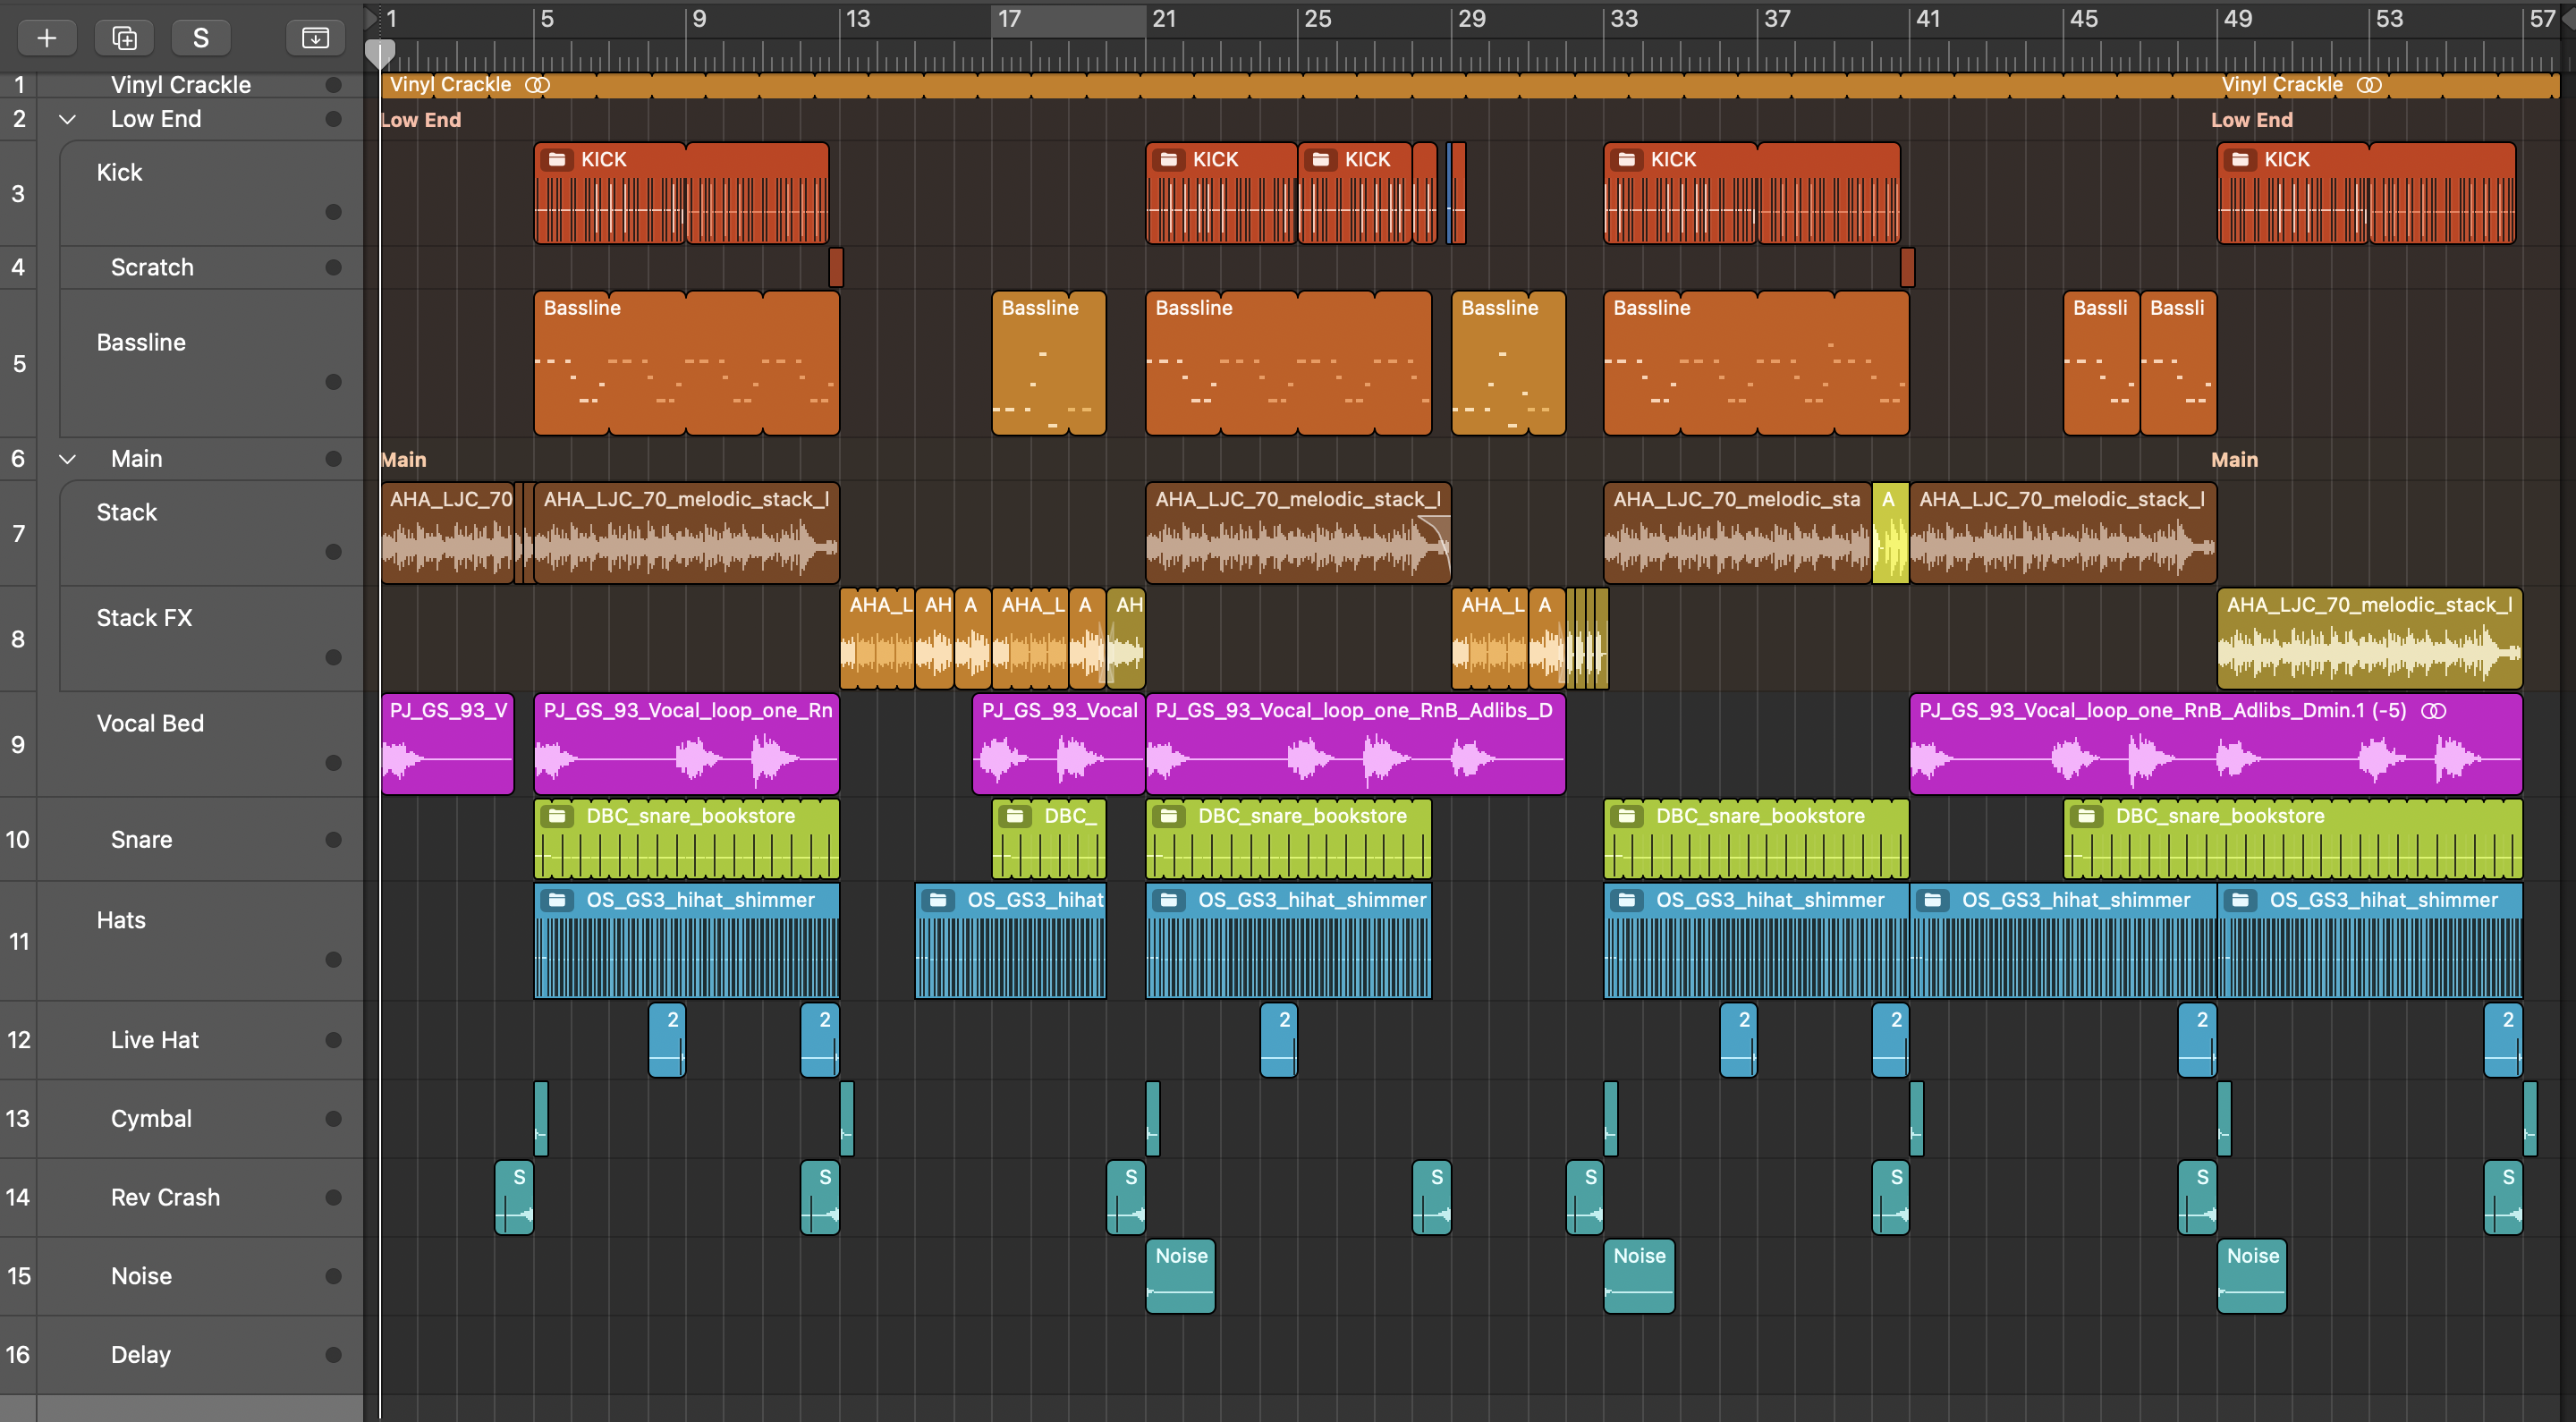Click the add new track plus button

[x=46, y=38]
